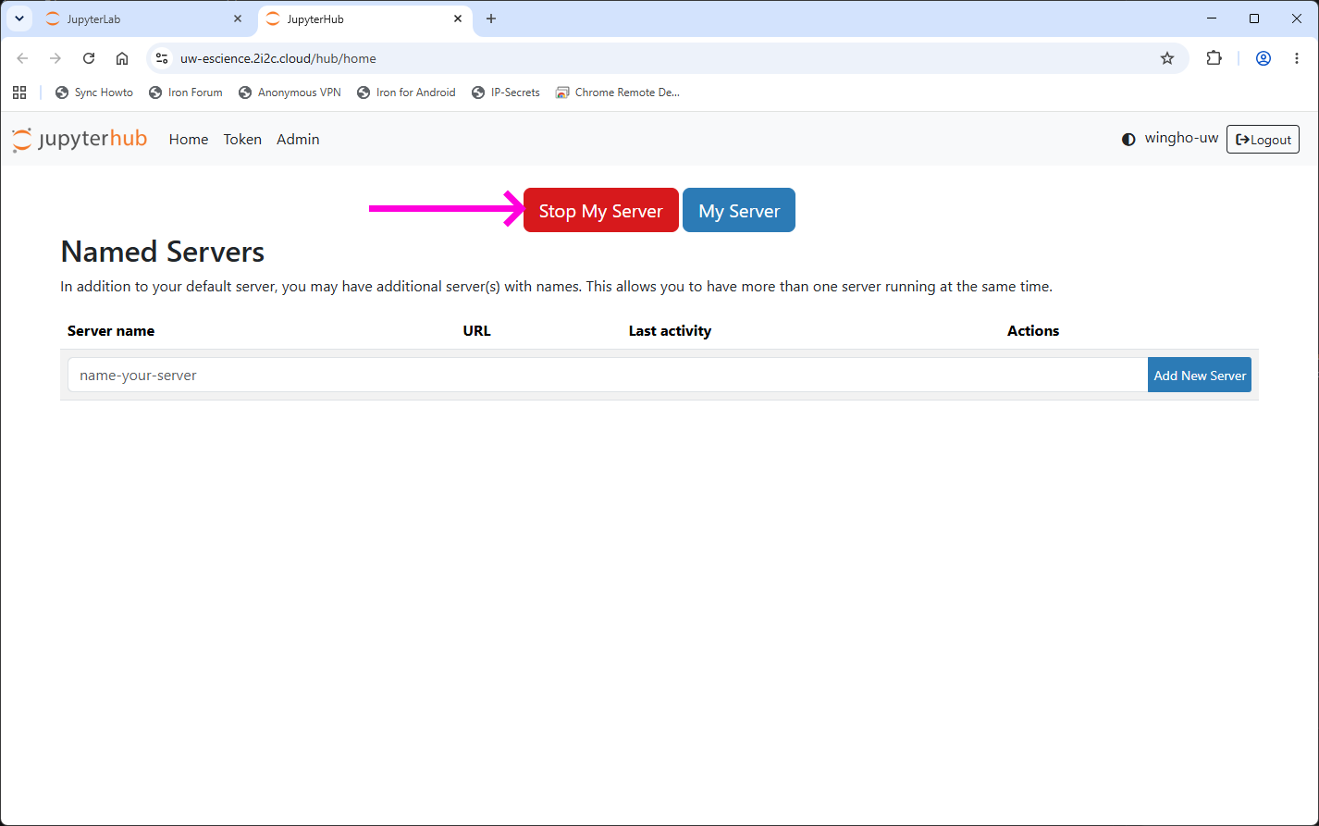
Task: Open Sync Howto bookmark
Action: pyautogui.click(x=94, y=92)
